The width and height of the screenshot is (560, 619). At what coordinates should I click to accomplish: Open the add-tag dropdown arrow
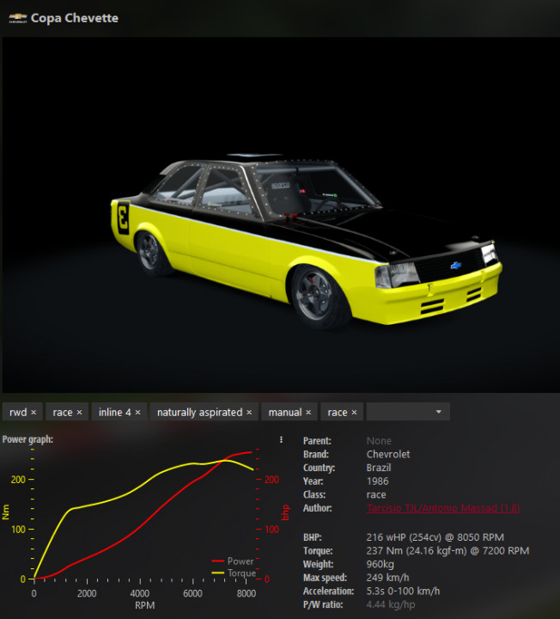(439, 412)
